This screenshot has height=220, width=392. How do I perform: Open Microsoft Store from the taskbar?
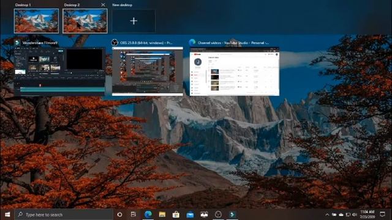tap(176, 215)
